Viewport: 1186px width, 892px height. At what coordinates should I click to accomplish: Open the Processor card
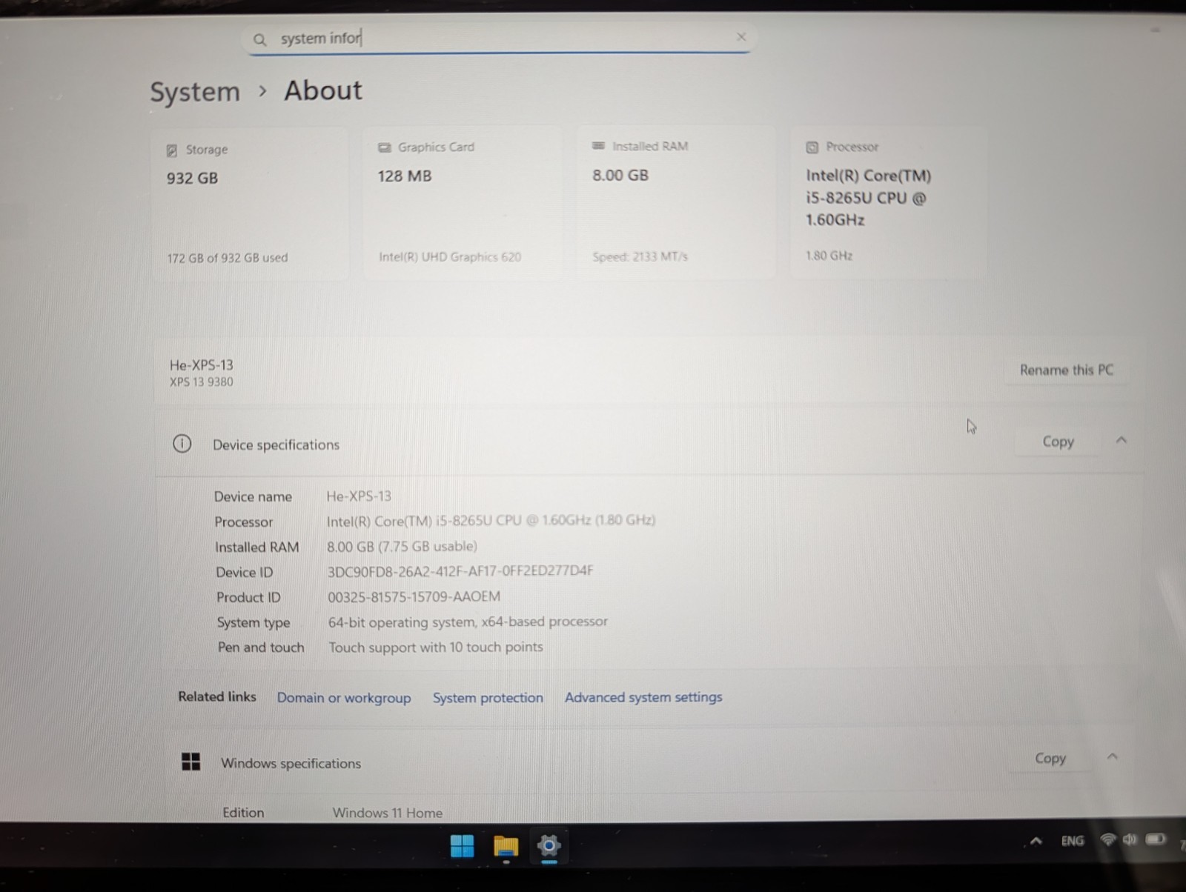[x=889, y=202]
